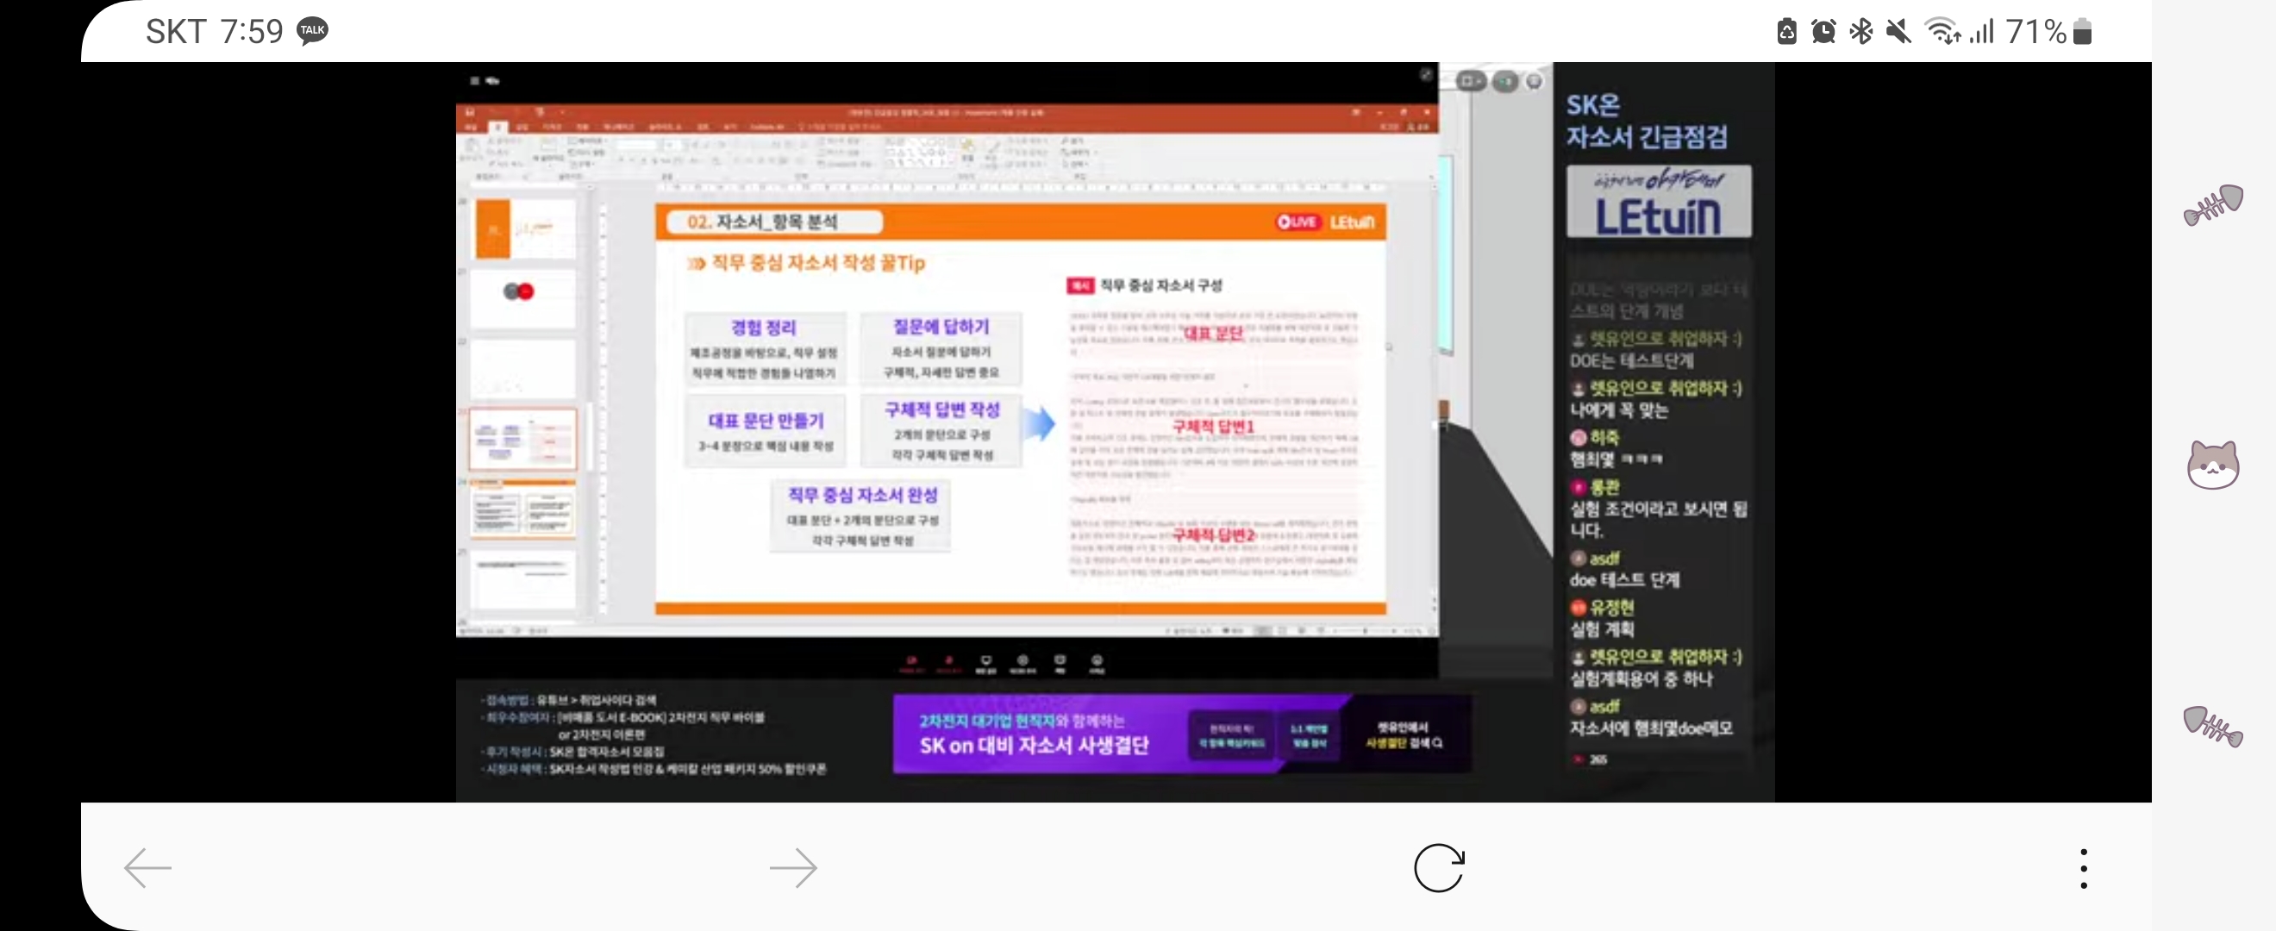
Task: Tap the lower fishbone icon on the right edge
Action: (x=2212, y=726)
